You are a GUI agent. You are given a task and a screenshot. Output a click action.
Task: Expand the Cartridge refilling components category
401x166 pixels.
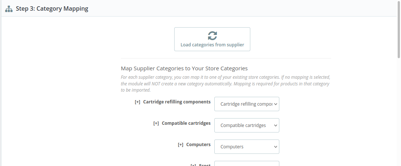click(137, 102)
